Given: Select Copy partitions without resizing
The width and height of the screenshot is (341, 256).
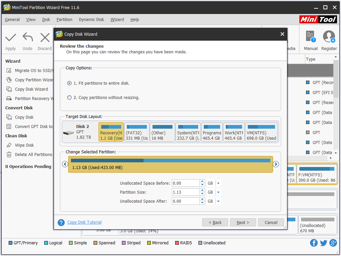Looking at the screenshot, I should (69, 98).
